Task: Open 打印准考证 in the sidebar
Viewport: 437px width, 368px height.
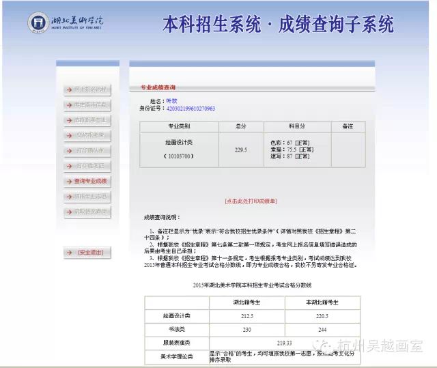Action: [87, 166]
